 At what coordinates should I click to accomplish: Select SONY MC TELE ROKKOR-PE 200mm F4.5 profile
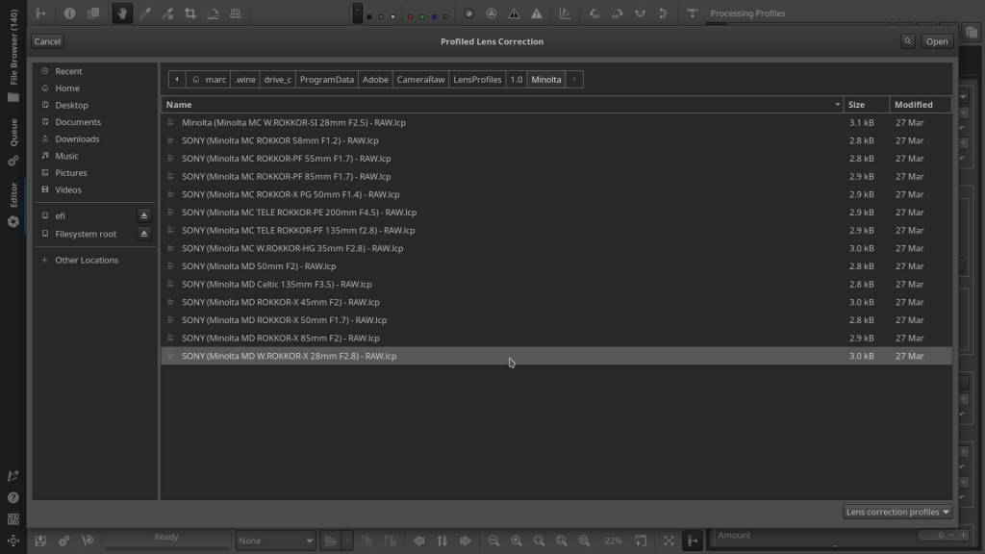pyautogui.click(x=557, y=213)
